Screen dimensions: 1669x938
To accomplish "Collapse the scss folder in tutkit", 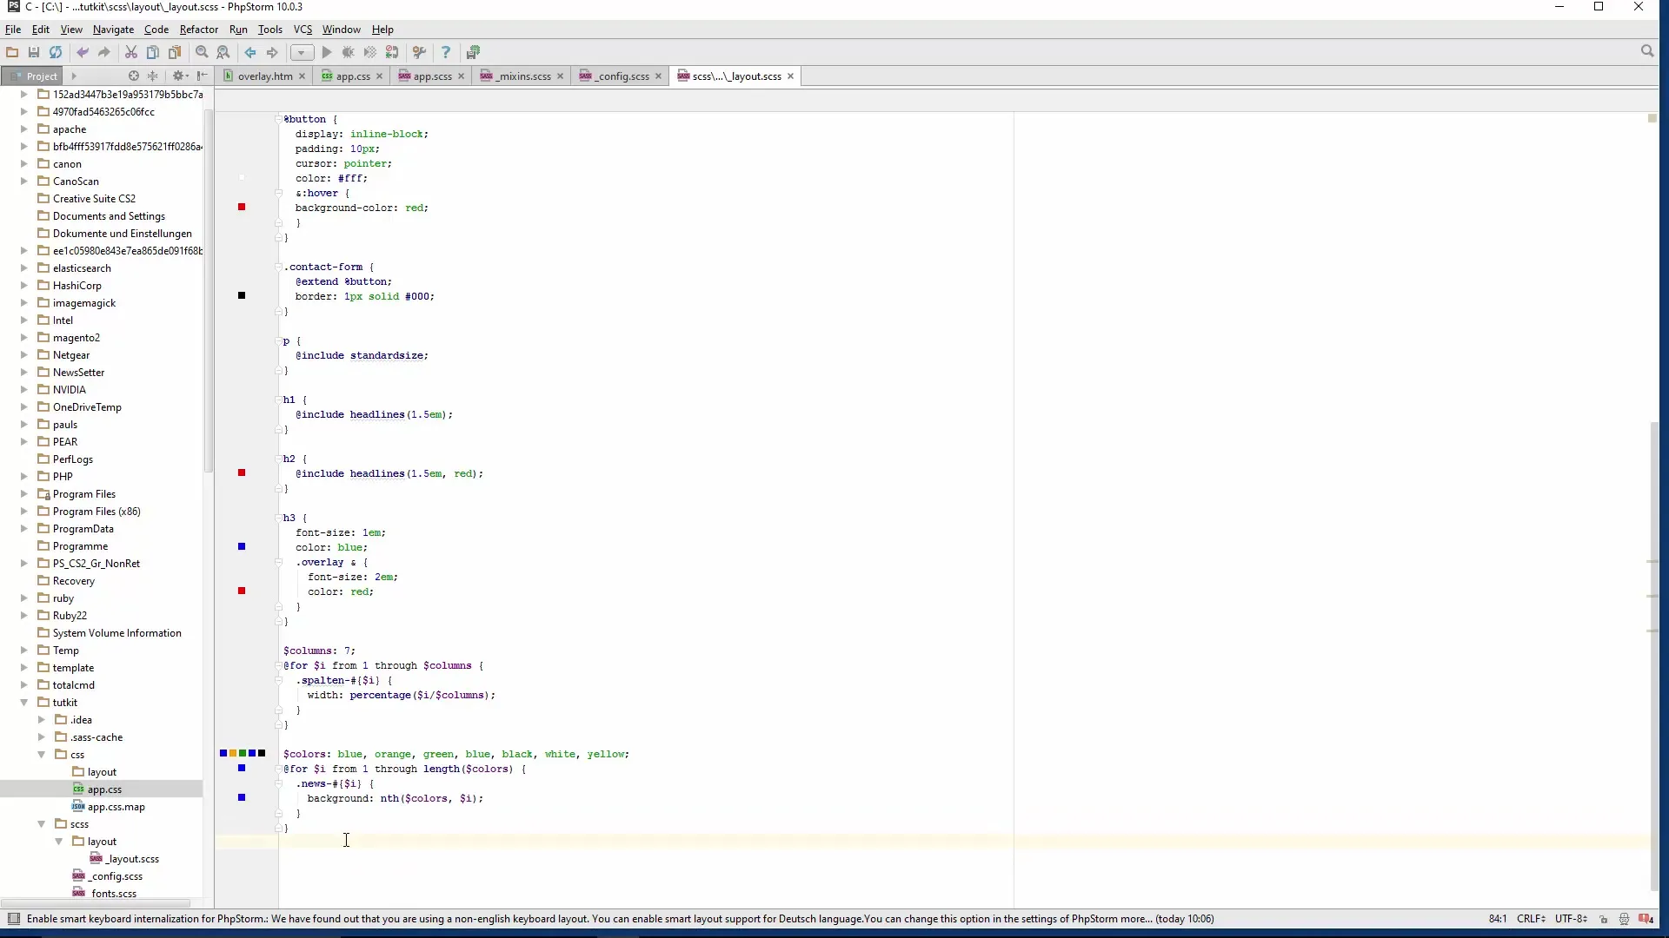I will click(42, 824).
